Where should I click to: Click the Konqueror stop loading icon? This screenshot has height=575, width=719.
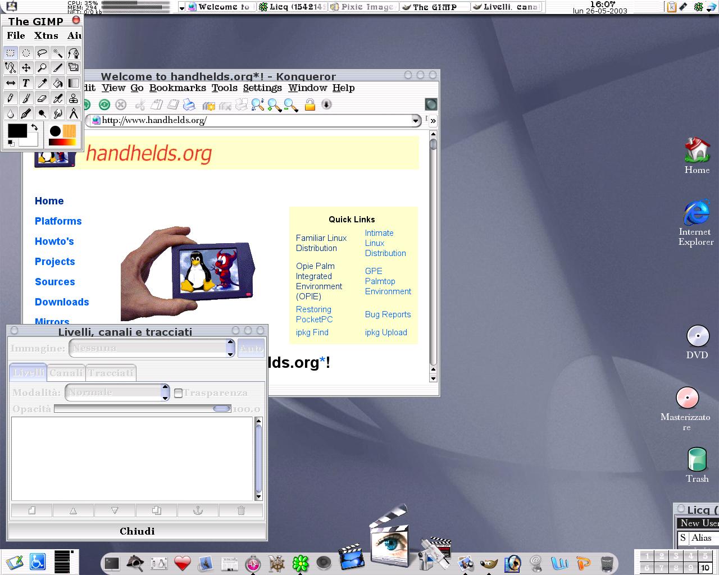tap(121, 104)
